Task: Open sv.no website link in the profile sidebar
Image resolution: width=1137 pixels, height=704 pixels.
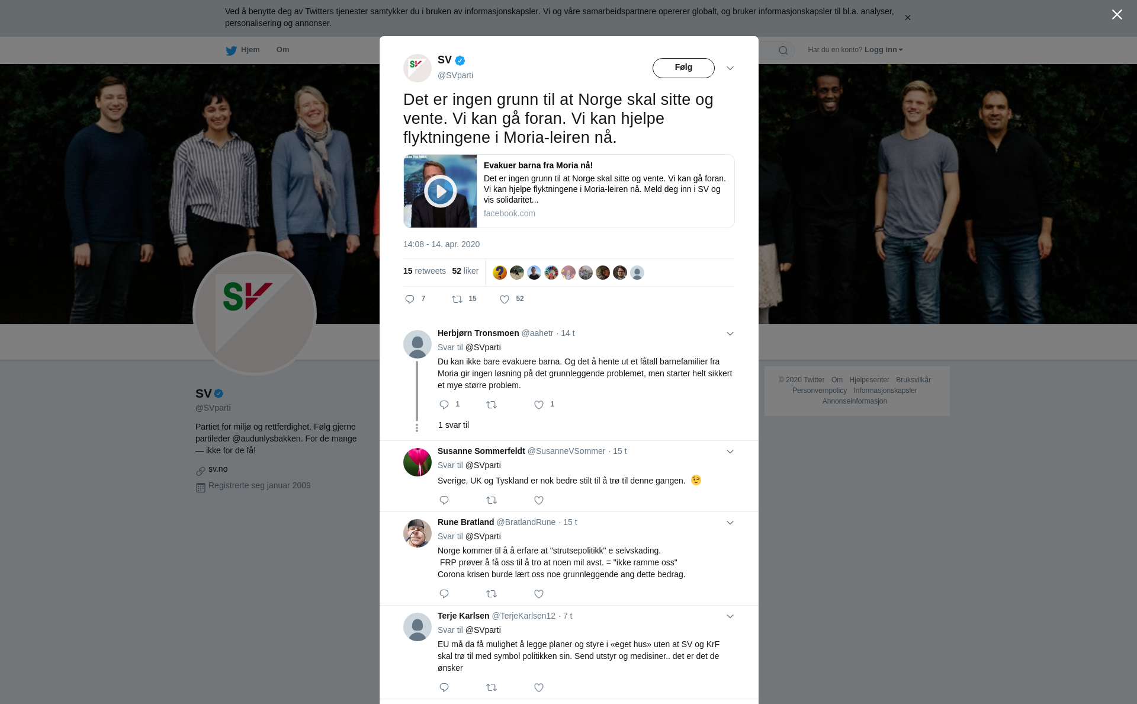Action: (218, 469)
